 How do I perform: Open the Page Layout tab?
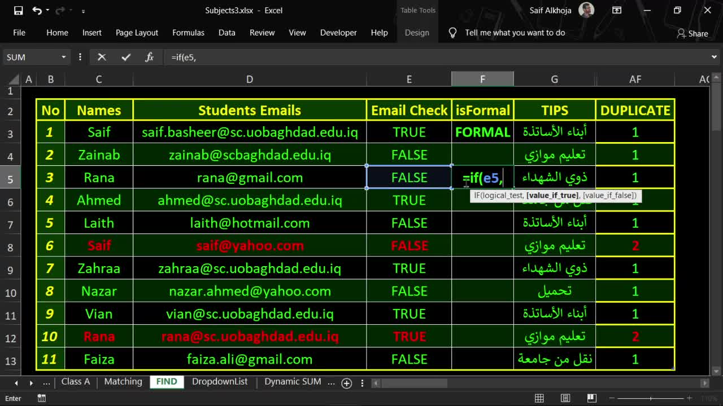click(x=137, y=33)
